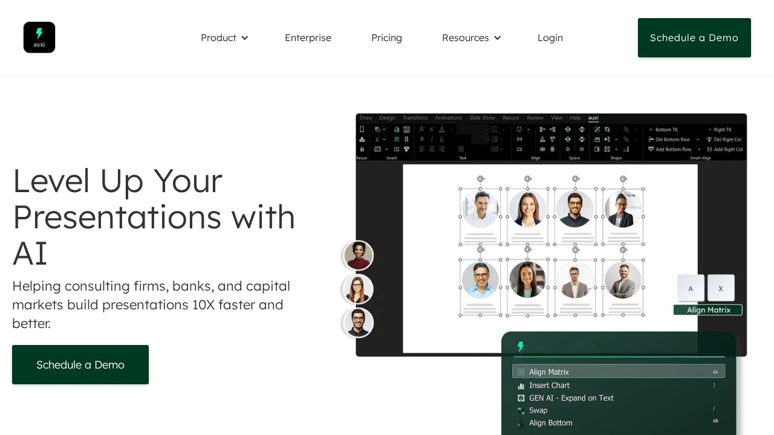The image size is (774, 435).
Task: Click the Add Bottom Row ribbon dropdown arrow
Action: pos(698,149)
